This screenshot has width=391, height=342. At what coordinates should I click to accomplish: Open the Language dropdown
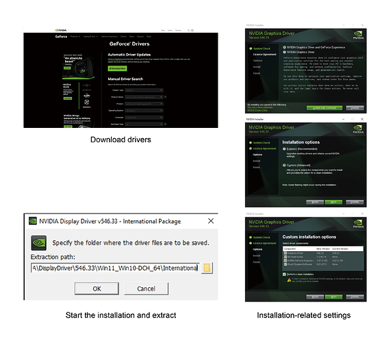pos(144,117)
